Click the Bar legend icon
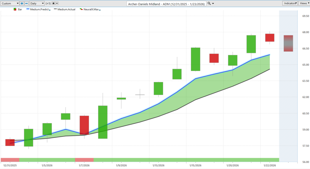The image size is (310, 169). point(15,9)
